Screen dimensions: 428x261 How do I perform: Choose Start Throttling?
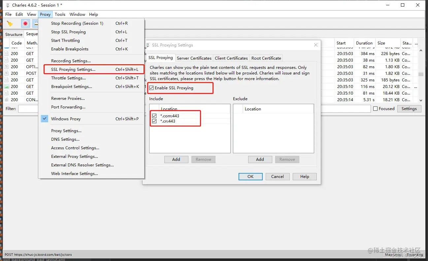[x=91, y=41]
